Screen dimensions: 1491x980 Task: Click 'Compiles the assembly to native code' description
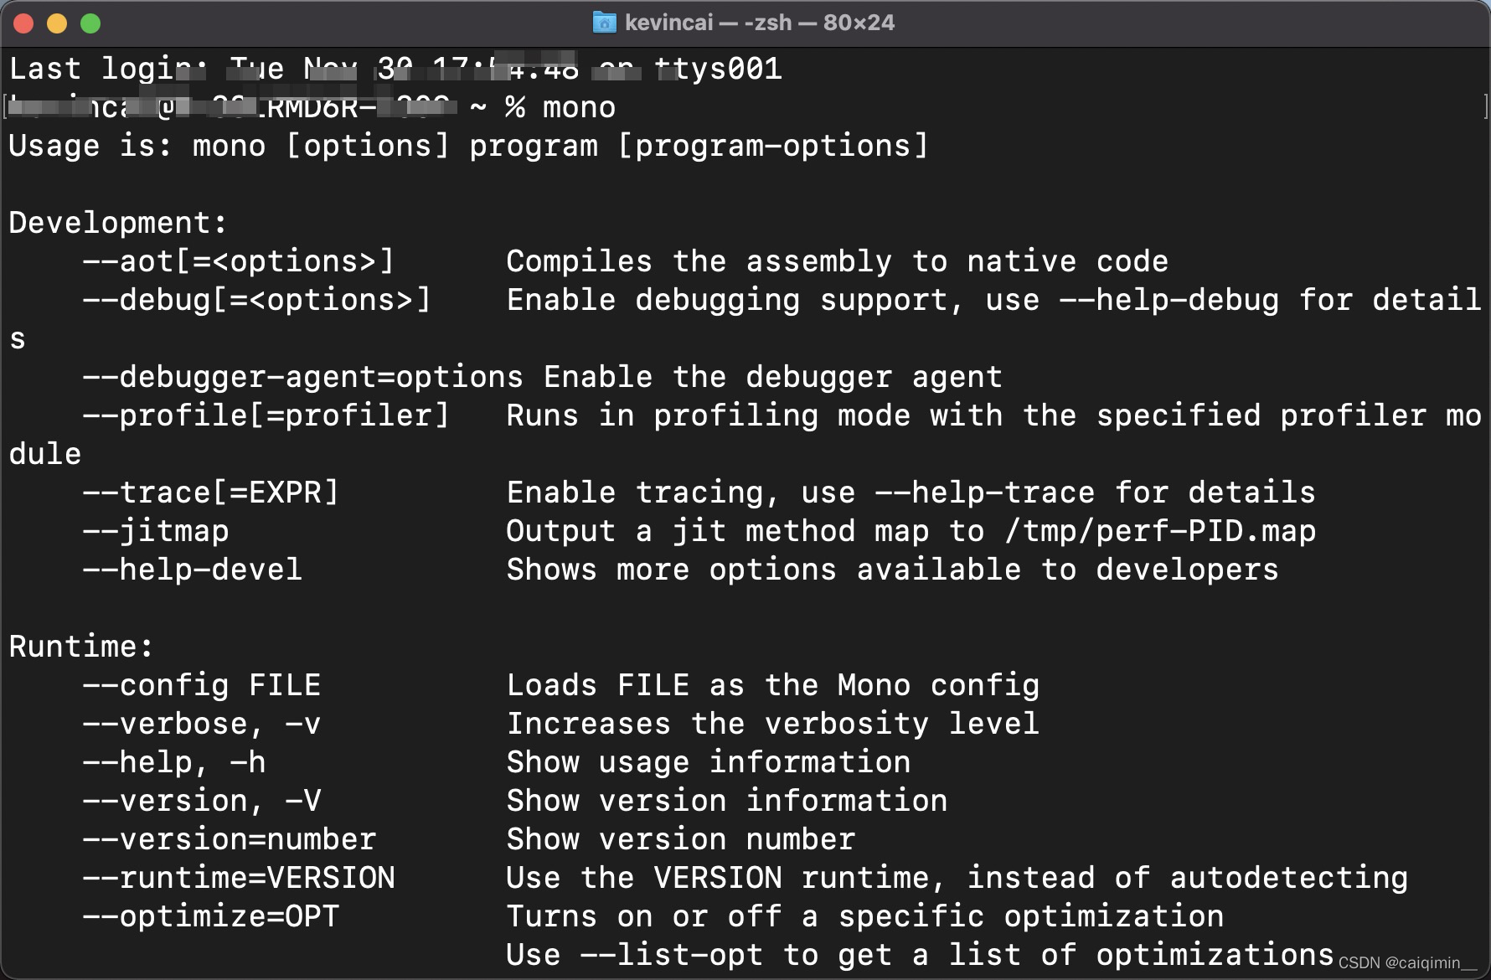click(x=837, y=262)
